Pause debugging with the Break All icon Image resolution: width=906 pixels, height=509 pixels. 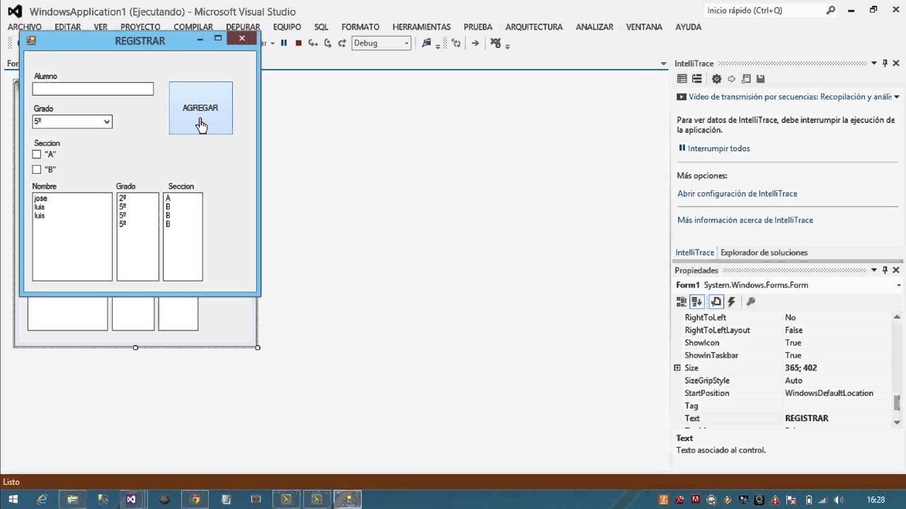(x=284, y=43)
